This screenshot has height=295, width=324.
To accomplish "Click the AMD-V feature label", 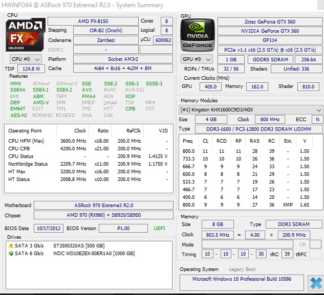I will (x=41, y=103).
